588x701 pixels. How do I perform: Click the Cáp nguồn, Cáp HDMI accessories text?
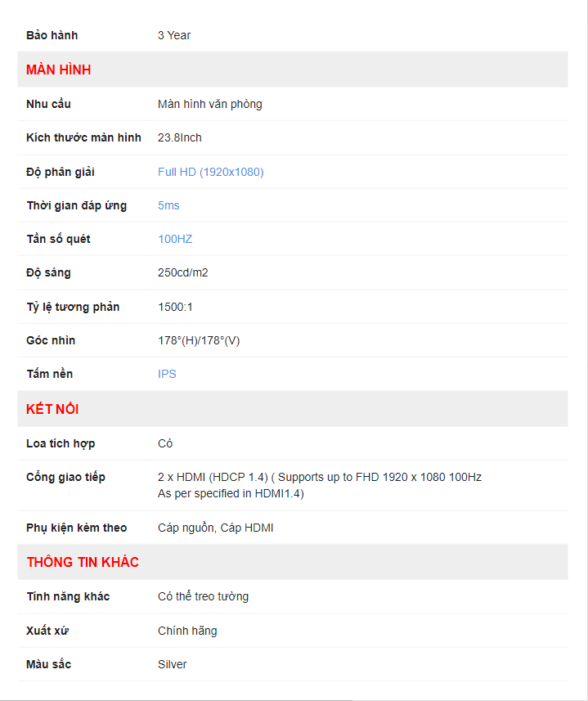click(215, 528)
